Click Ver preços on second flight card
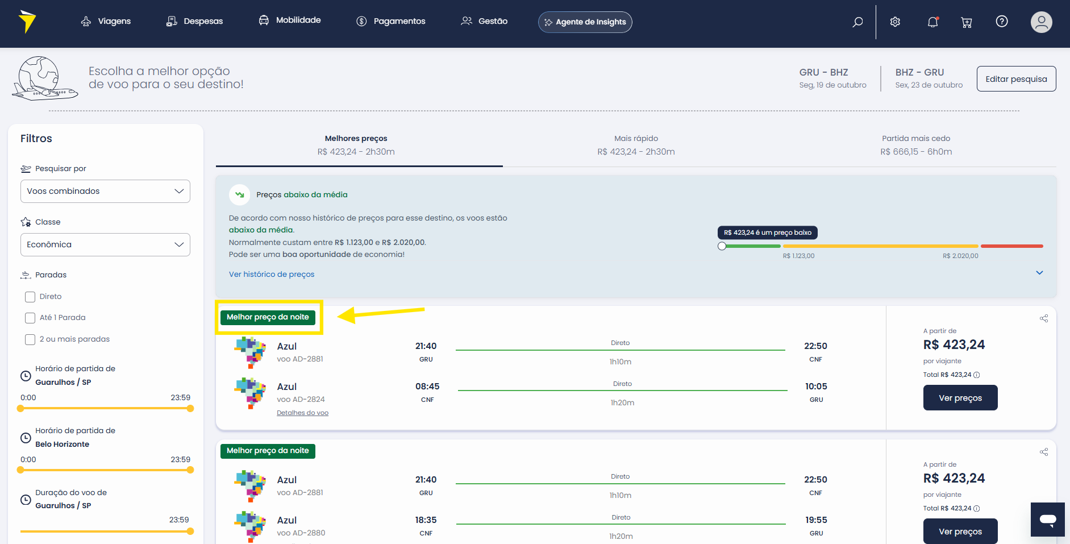Image resolution: width=1070 pixels, height=544 pixels. tap(960, 531)
